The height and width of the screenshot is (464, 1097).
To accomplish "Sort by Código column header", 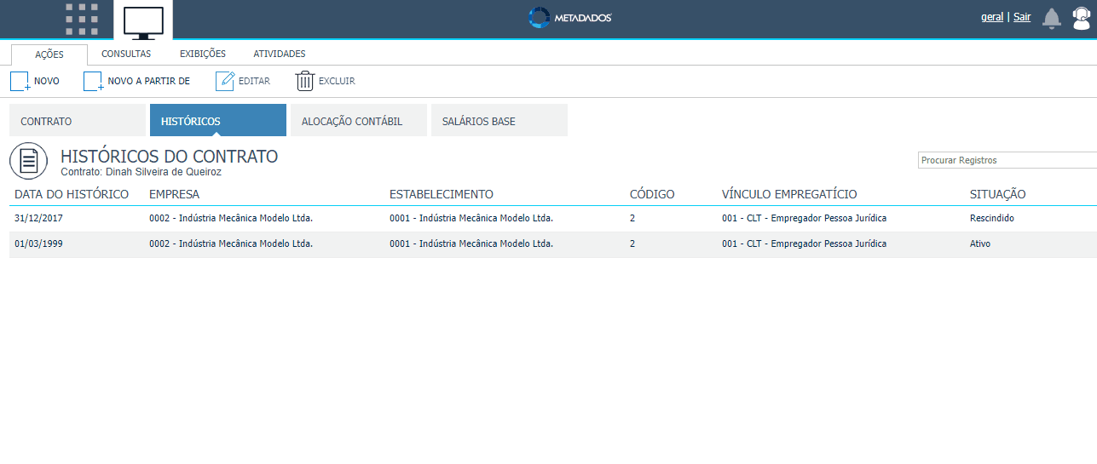I will 652,194.
